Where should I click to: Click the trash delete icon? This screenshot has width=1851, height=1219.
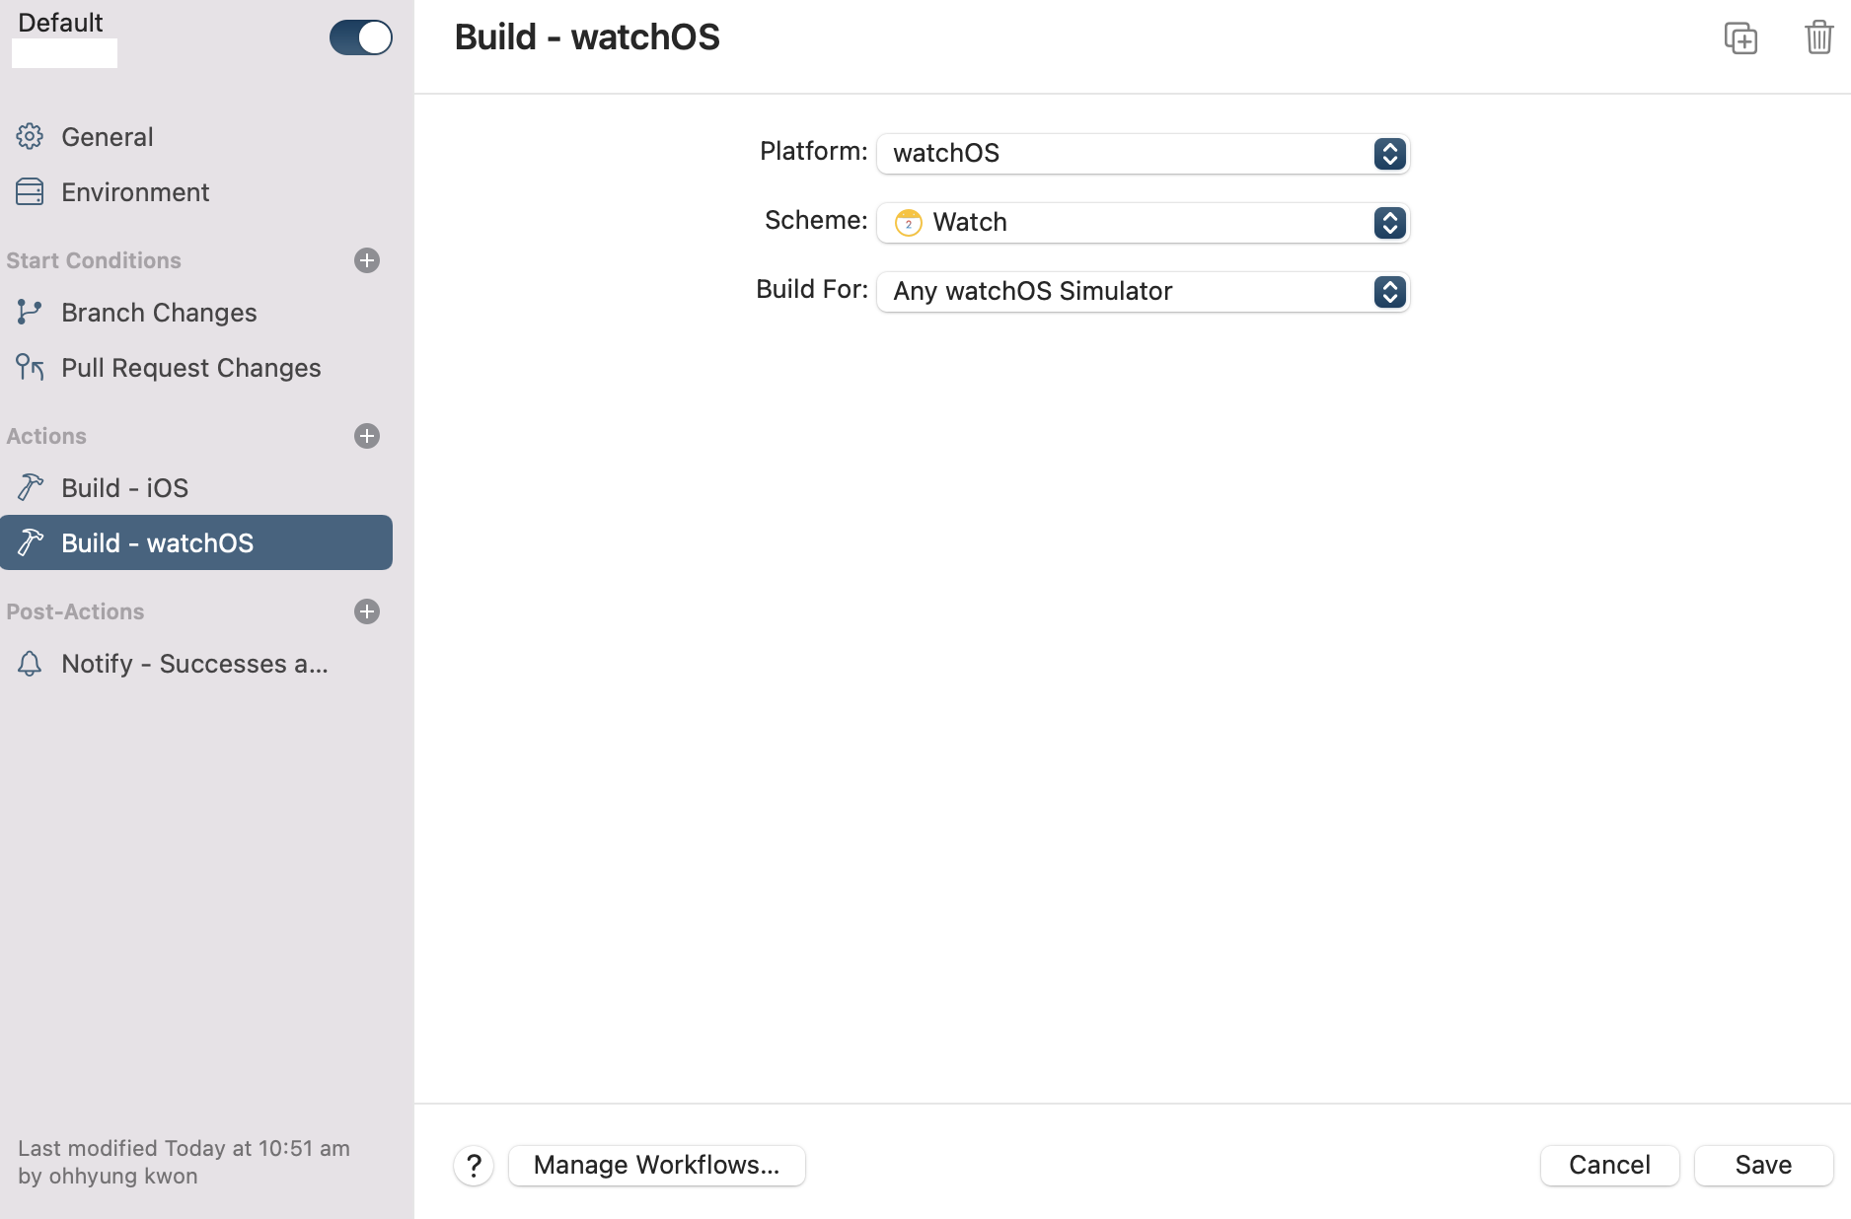pos(1818,37)
